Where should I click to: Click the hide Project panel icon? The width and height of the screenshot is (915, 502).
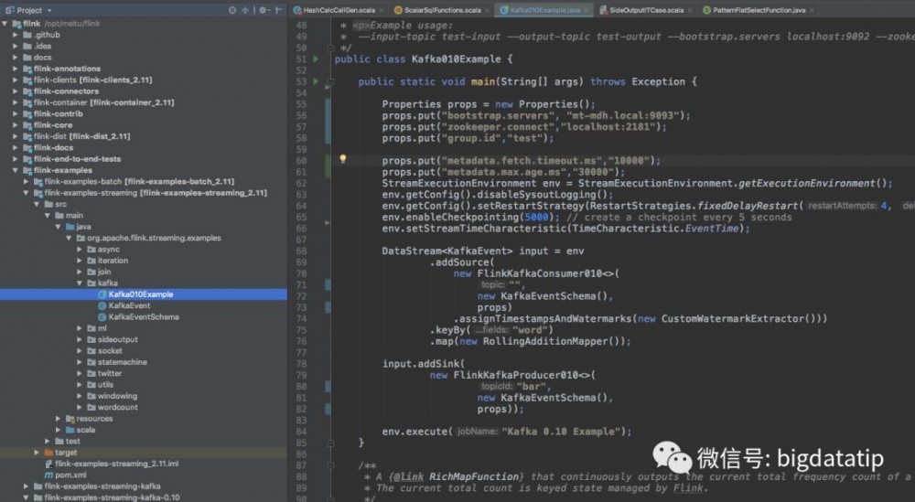(x=279, y=10)
